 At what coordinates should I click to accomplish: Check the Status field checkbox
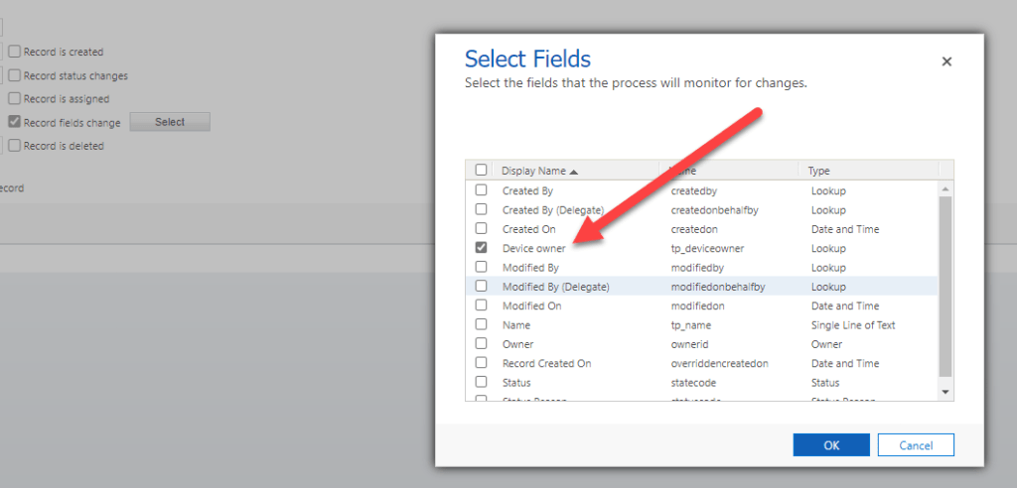coord(482,382)
